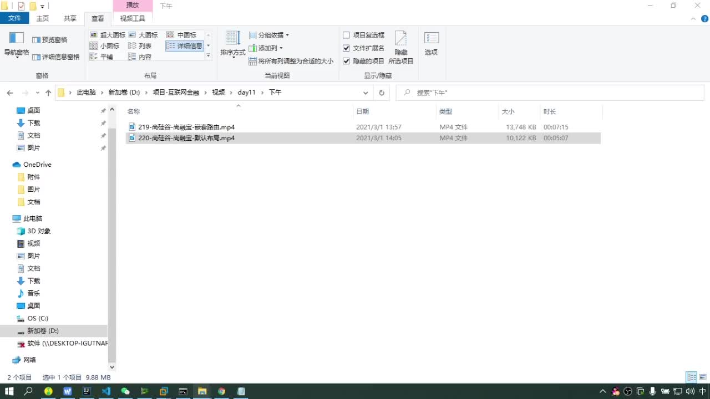710x399 pixels.
Task: Uncheck the 文件扩展名 checkbox
Action: [x=346, y=48]
